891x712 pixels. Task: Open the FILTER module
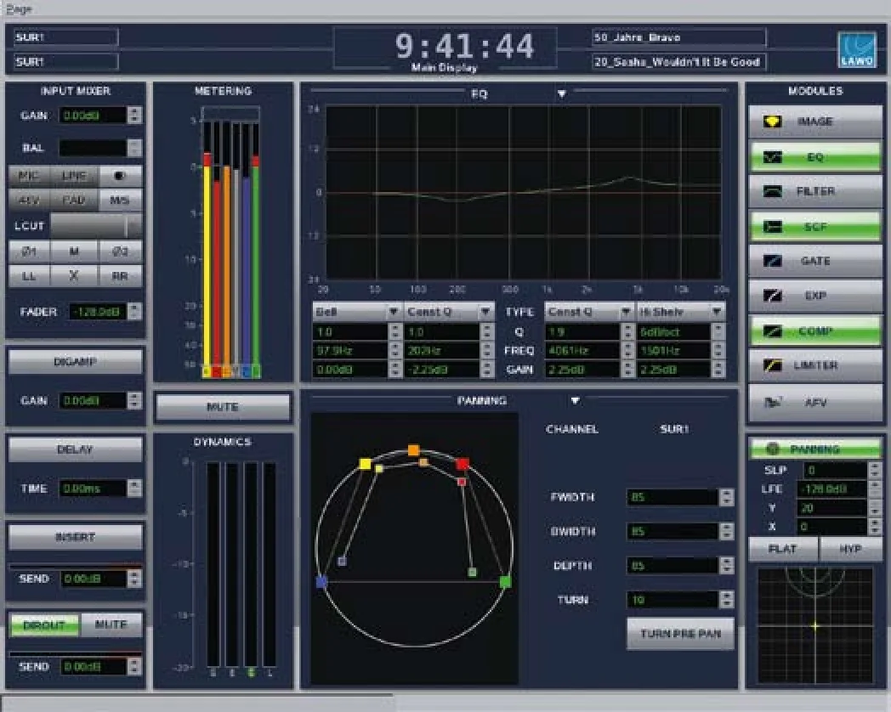[x=815, y=191]
